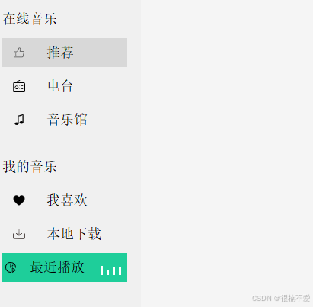The height and width of the screenshot is (307, 313).
Task: Open the 推荐 recommendations page
Action: pyautogui.click(x=65, y=53)
